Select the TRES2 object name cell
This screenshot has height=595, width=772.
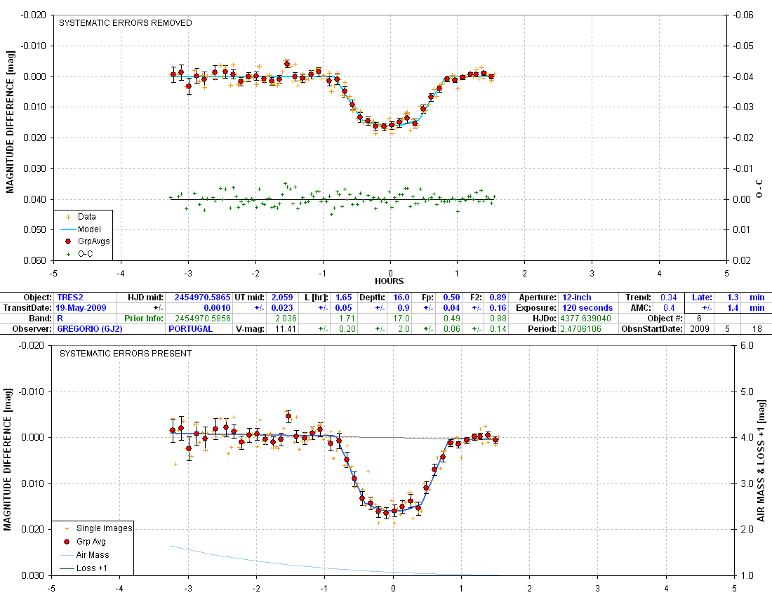[x=71, y=297]
